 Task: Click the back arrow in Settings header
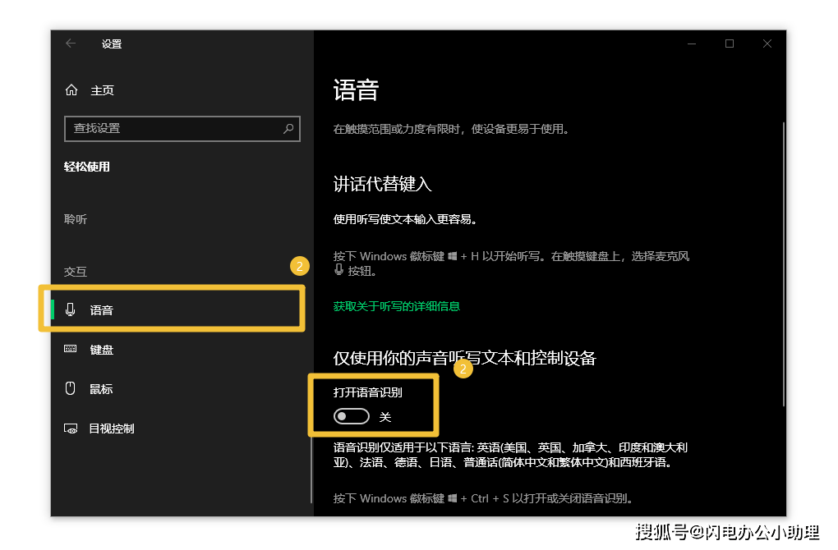coord(71,44)
